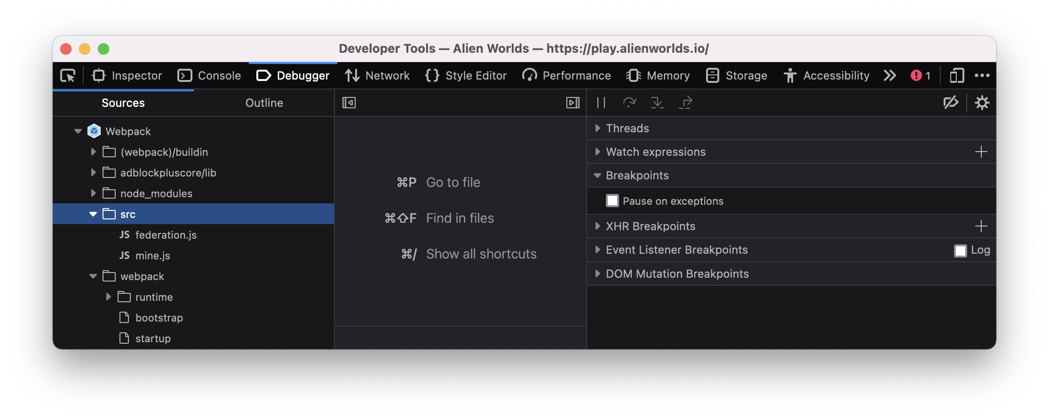Toggle deactivate breakpoints icon
1049x419 pixels.
(951, 103)
